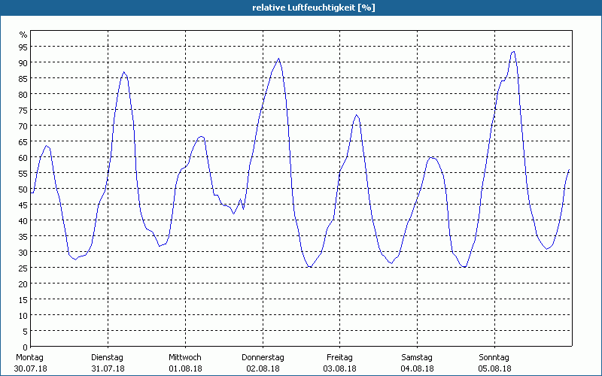This screenshot has height=376, width=602.
Task: Select the Mittwoch day label
Action: coord(185,357)
